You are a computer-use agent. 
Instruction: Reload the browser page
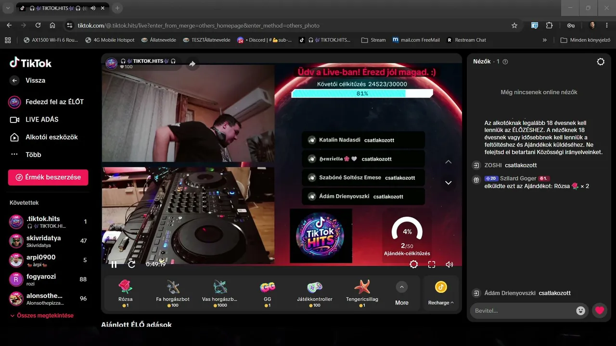(38, 25)
